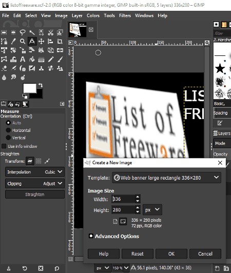Screen dimensions: 231x273
Task: Select the Scissors Select tool
Action: [x=50, y=32]
